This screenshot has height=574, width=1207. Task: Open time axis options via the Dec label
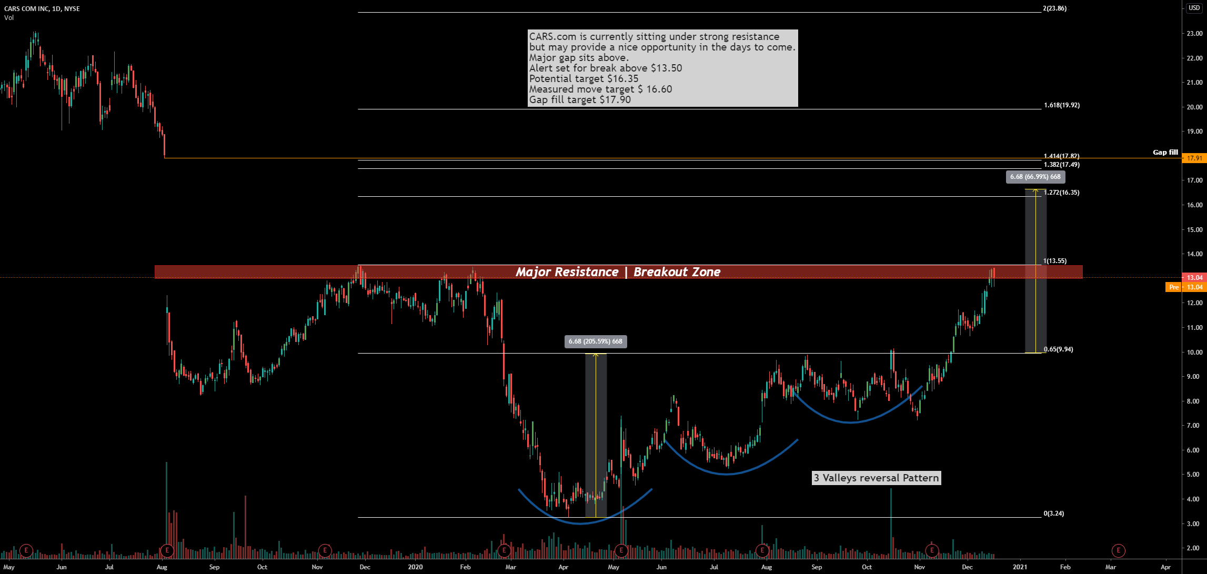[967, 567]
